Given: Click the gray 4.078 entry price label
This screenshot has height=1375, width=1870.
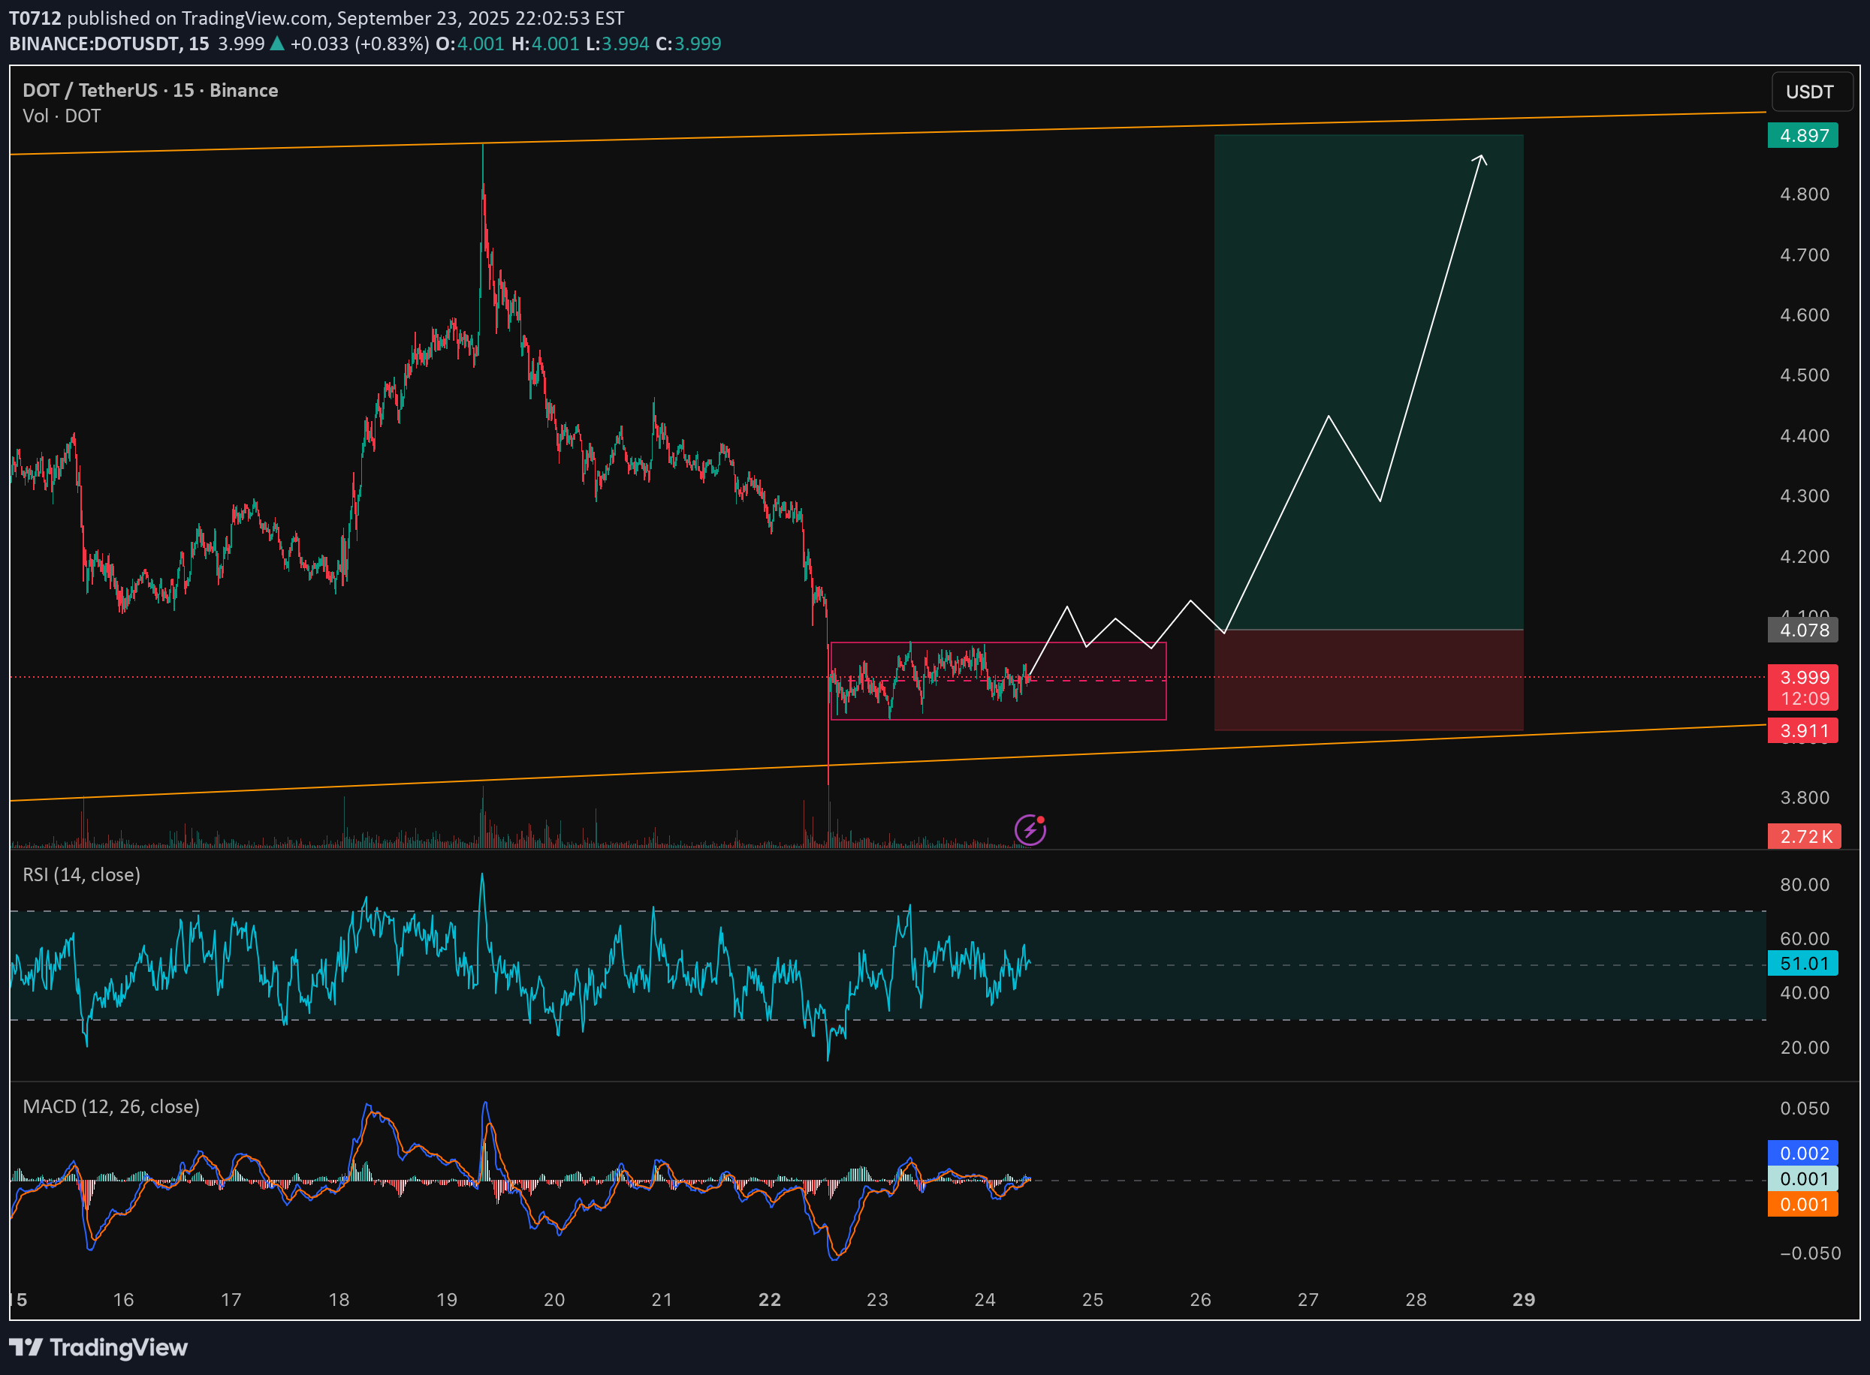Looking at the screenshot, I should tap(1802, 630).
